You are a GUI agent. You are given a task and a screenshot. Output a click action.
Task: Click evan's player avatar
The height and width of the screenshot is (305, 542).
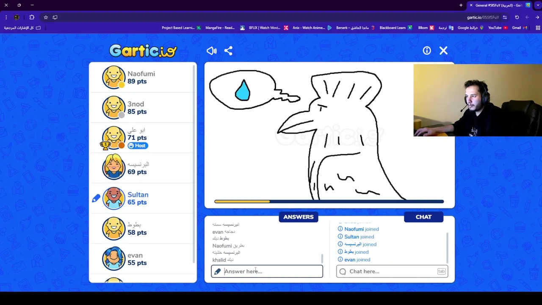coord(113,258)
